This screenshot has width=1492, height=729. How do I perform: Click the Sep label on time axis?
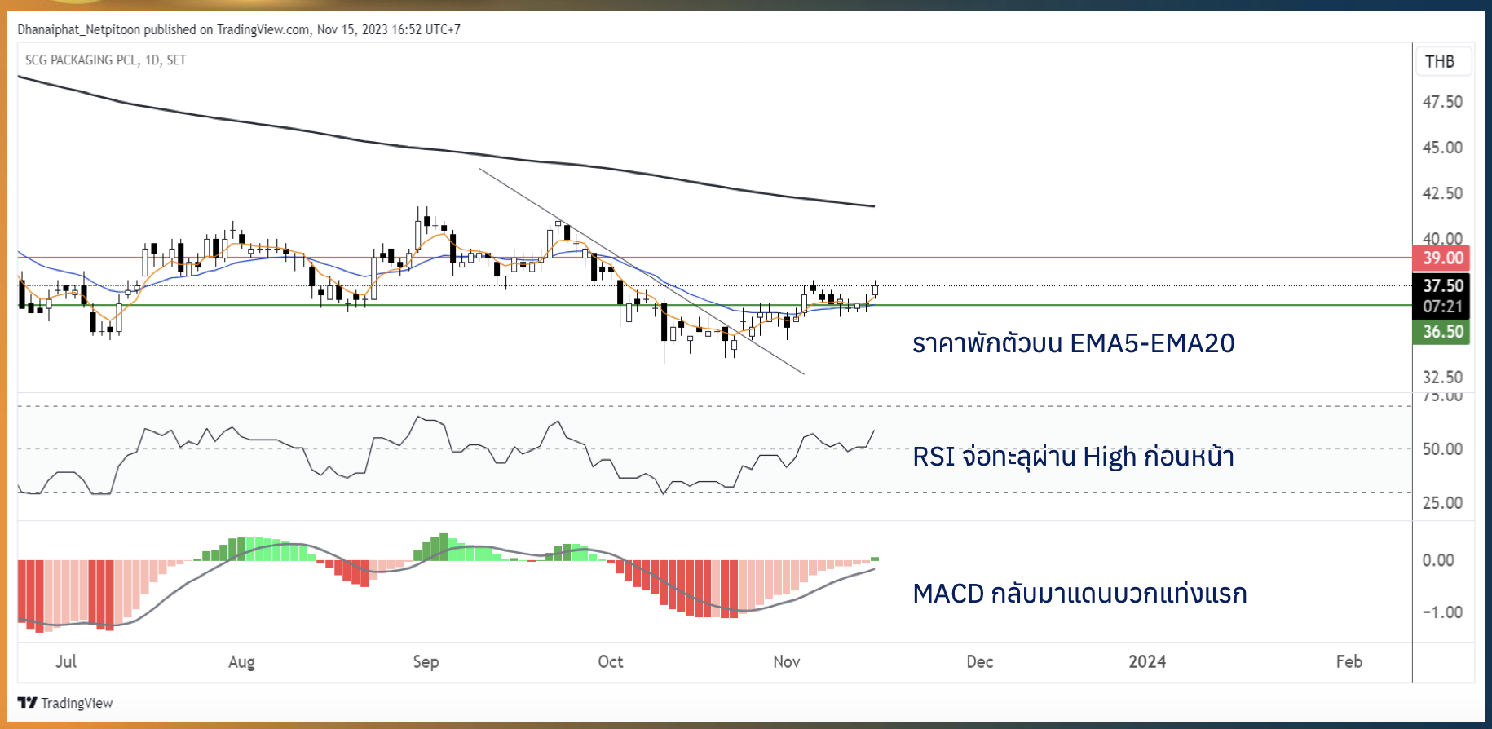[x=426, y=662]
